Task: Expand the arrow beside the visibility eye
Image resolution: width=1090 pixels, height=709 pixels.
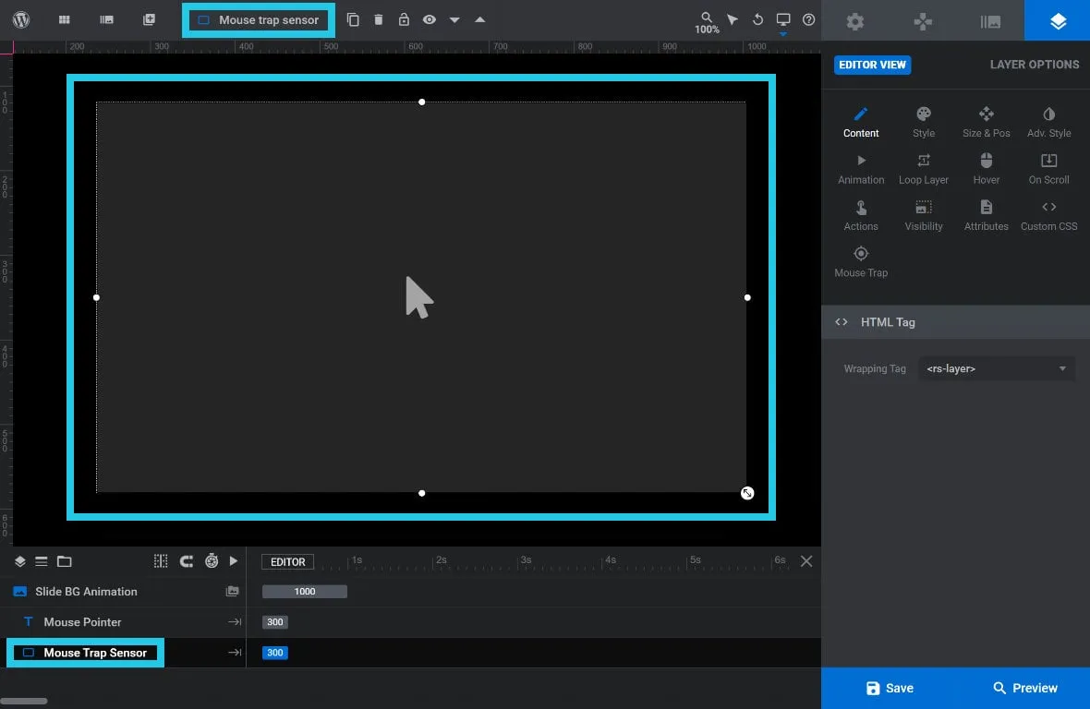Action: pyautogui.click(x=454, y=18)
